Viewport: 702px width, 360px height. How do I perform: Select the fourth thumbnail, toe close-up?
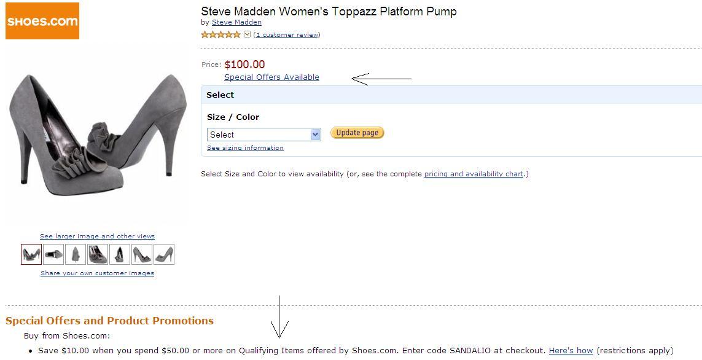pos(98,254)
